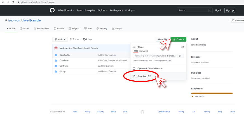Click the browser forward arrow
This screenshot has height=115, width=244.
8,2
